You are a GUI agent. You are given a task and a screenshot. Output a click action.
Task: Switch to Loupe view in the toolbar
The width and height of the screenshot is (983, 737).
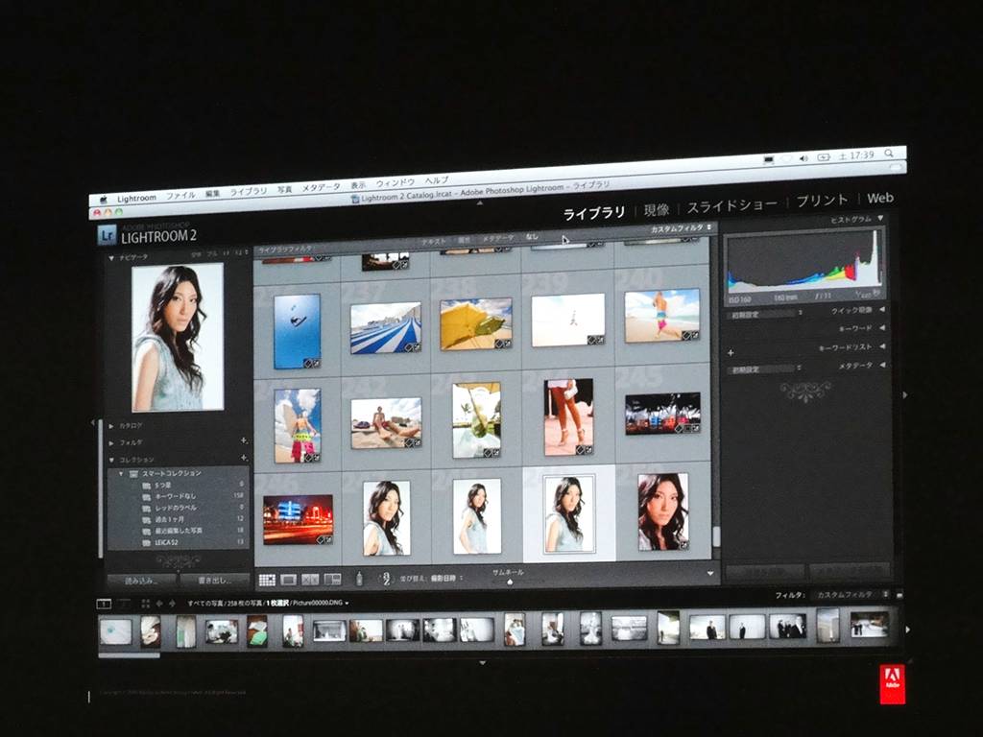click(288, 580)
